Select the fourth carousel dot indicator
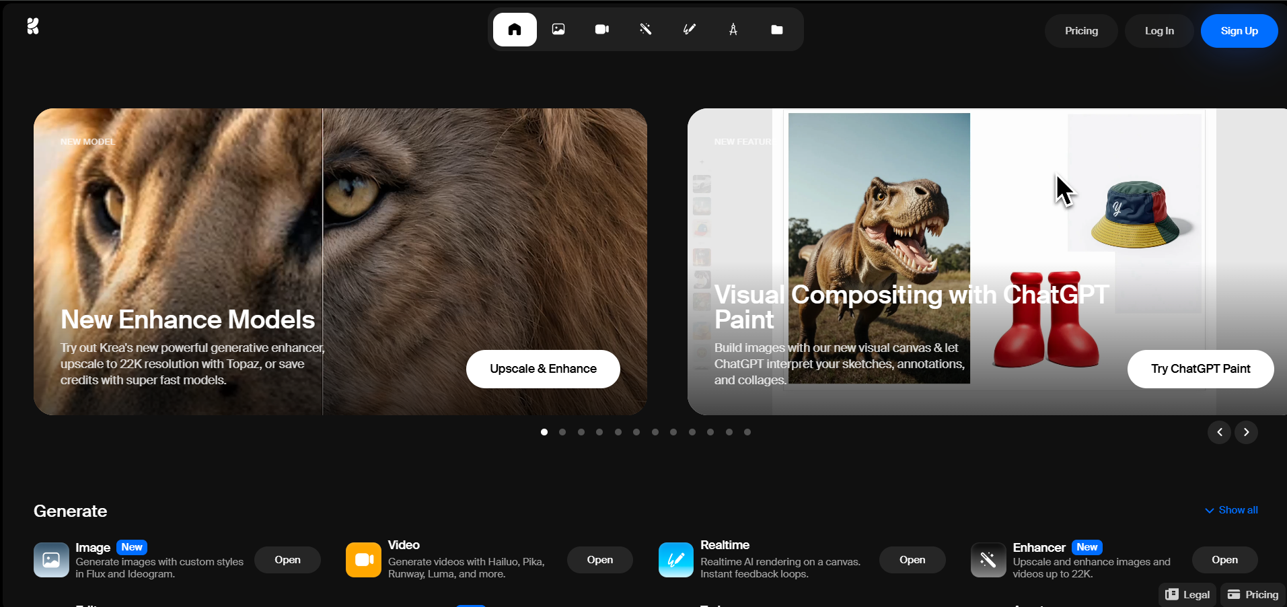The image size is (1287, 607). tap(599, 432)
